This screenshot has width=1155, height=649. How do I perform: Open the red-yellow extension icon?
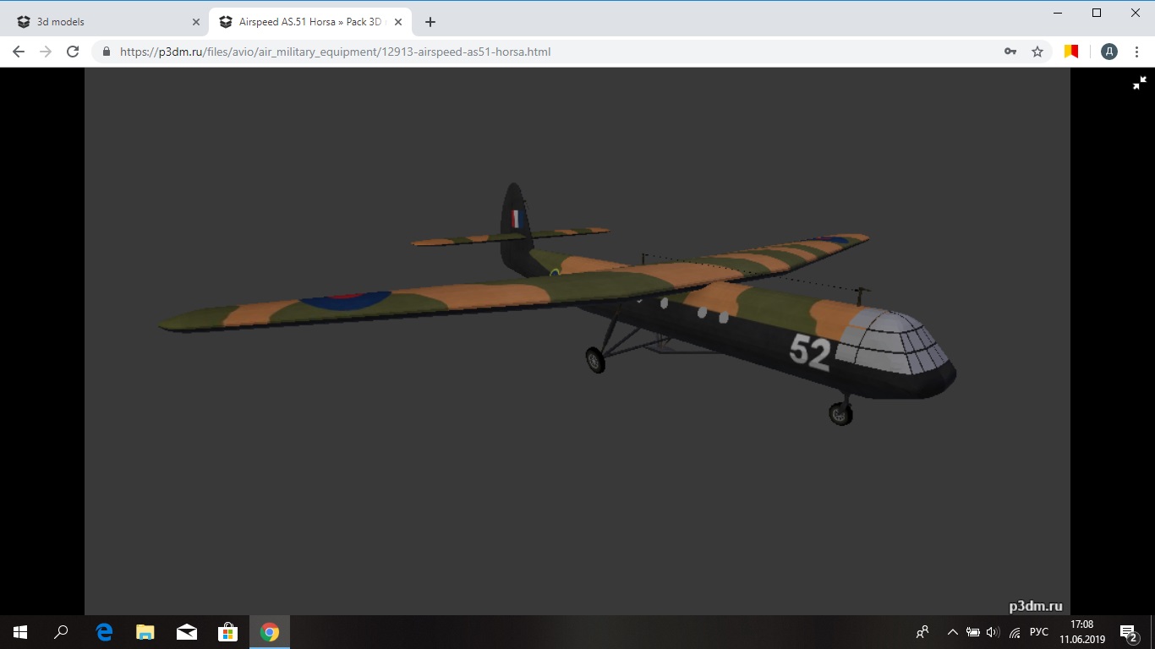coord(1072,52)
